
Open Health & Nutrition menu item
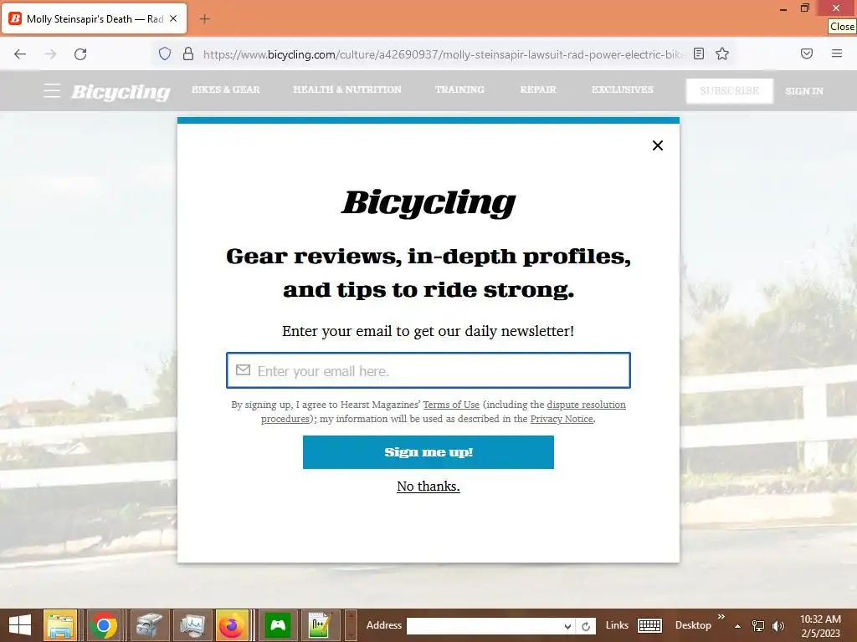tap(347, 89)
